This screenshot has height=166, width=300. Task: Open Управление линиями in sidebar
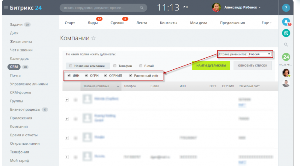[29, 84]
